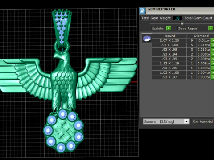This screenshot has height=160, width=214.
Task: Click green arrow on the 2.07 X 2.20 row
Action: [213, 40]
